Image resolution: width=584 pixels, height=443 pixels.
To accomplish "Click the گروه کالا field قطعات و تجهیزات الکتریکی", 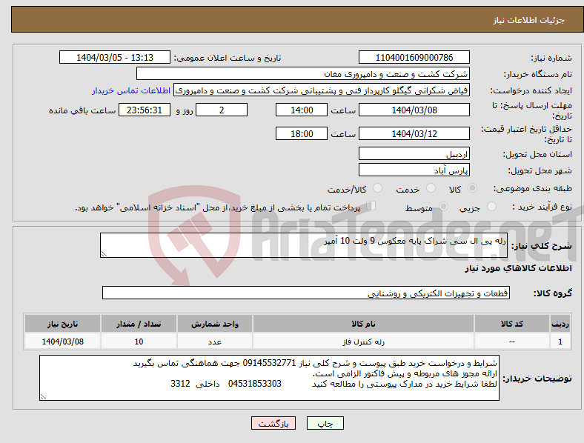I will coord(306,293).
